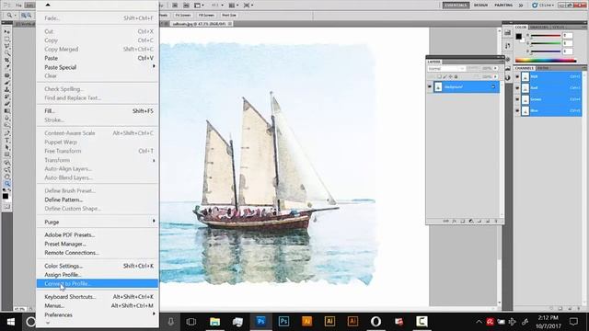Click the Fill Screen button
The image size is (589, 331).
pyautogui.click(x=206, y=16)
